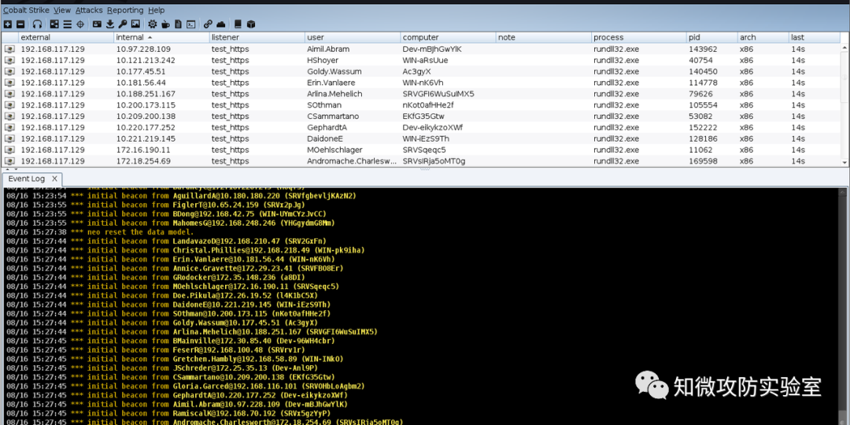The image size is (850, 425).
Task: Open keystrokes via the key icon
Action: [x=123, y=24]
